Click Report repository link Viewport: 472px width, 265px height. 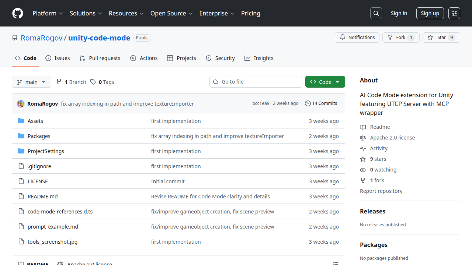[x=381, y=191]
